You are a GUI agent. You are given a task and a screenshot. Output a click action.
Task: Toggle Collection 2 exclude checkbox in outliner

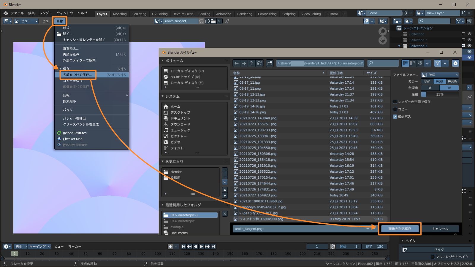click(463, 40)
